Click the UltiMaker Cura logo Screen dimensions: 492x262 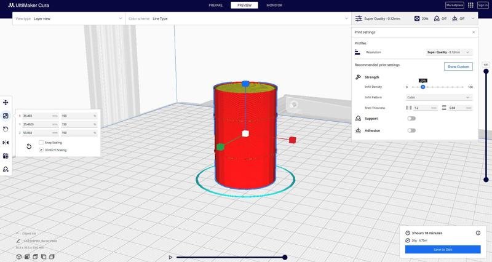tap(28, 5)
